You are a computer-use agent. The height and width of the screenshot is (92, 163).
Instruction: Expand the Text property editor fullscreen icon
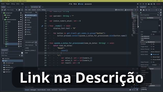pos(159,26)
